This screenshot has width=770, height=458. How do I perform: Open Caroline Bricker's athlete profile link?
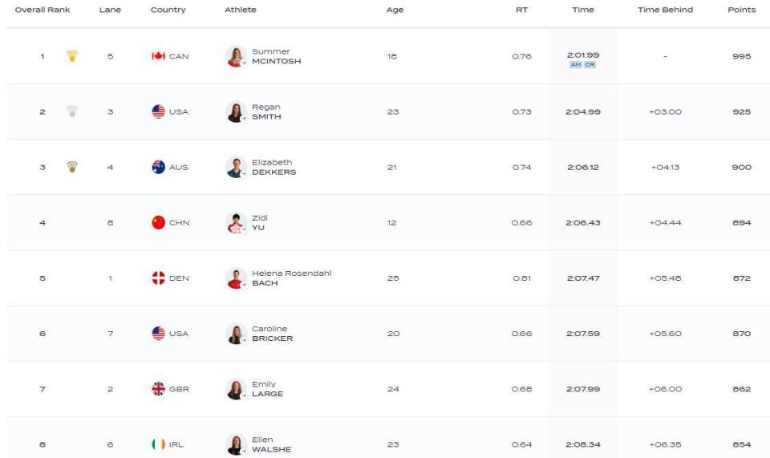[272, 334]
